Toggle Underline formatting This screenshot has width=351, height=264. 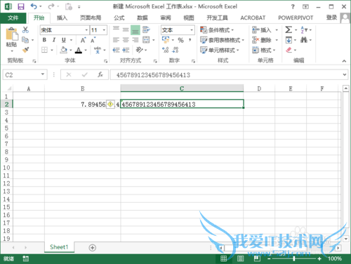64,40
